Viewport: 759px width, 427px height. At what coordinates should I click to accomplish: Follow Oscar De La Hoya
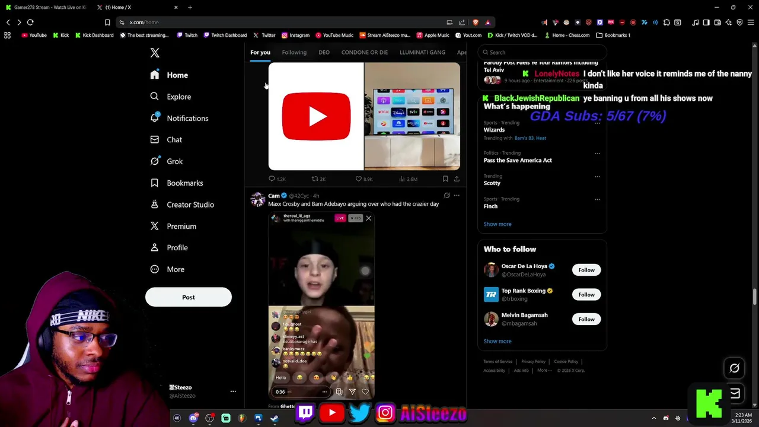coord(586,270)
